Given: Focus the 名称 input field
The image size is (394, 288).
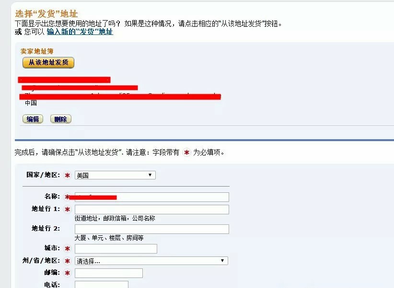Looking at the screenshot, I should [x=152, y=197].
